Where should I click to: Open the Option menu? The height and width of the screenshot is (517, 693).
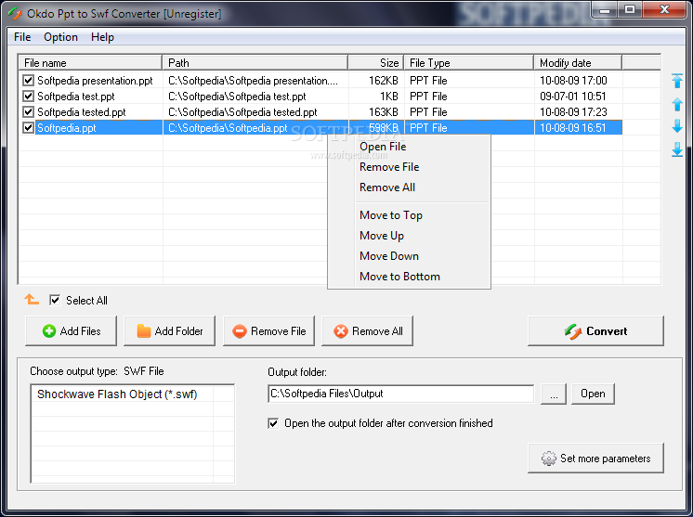pyautogui.click(x=60, y=37)
